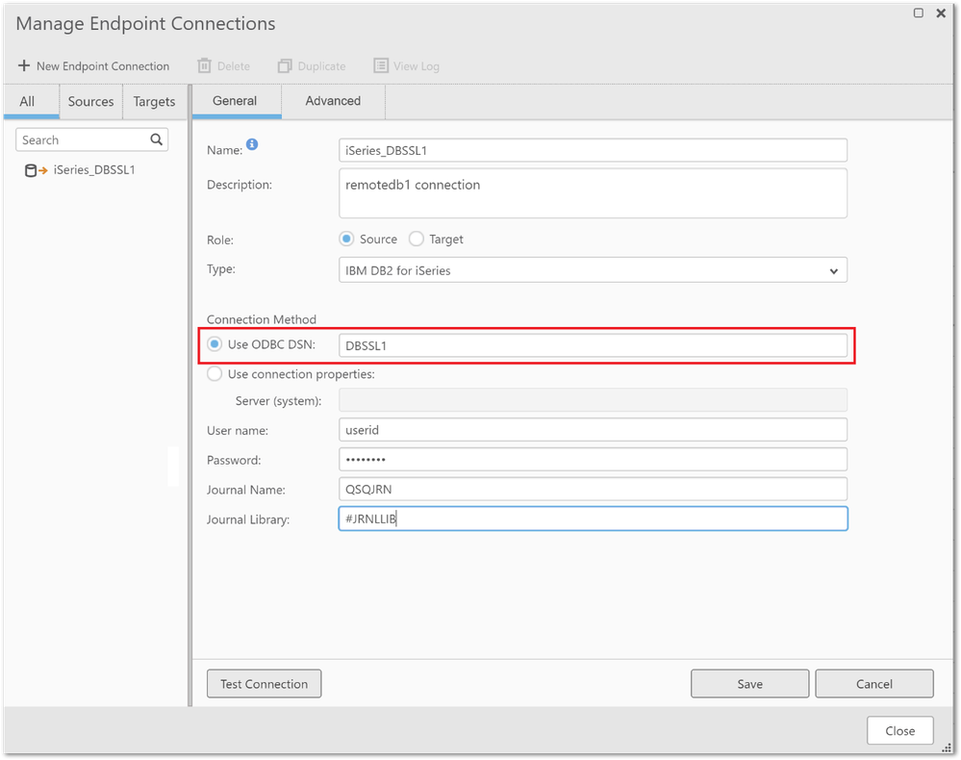Click the Cancel button
The height and width of the screenshot is (760, 961).
[873, 683]
